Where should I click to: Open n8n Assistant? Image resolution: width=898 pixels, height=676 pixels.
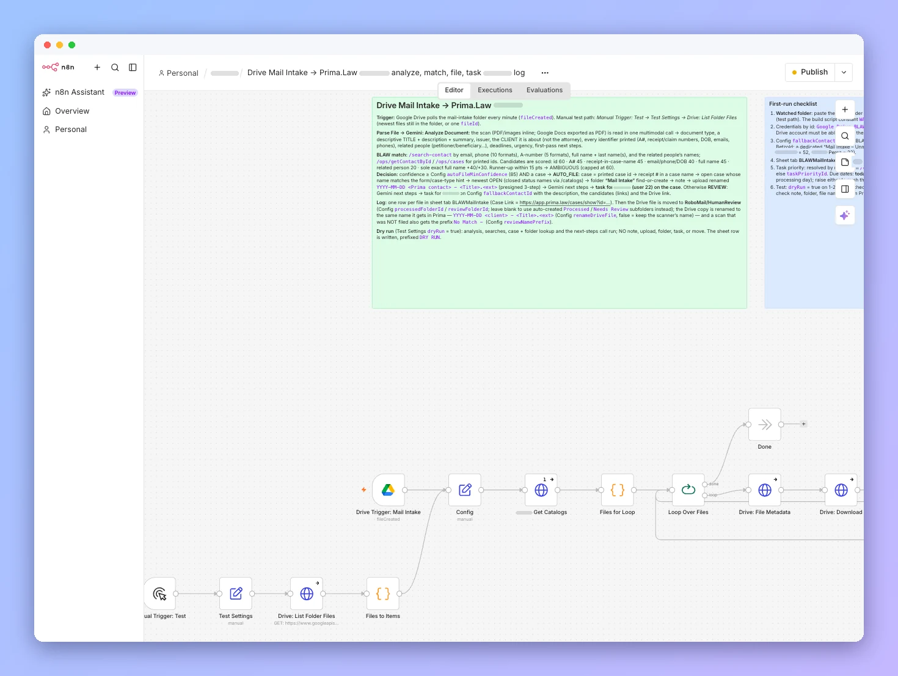pos(79,92)
